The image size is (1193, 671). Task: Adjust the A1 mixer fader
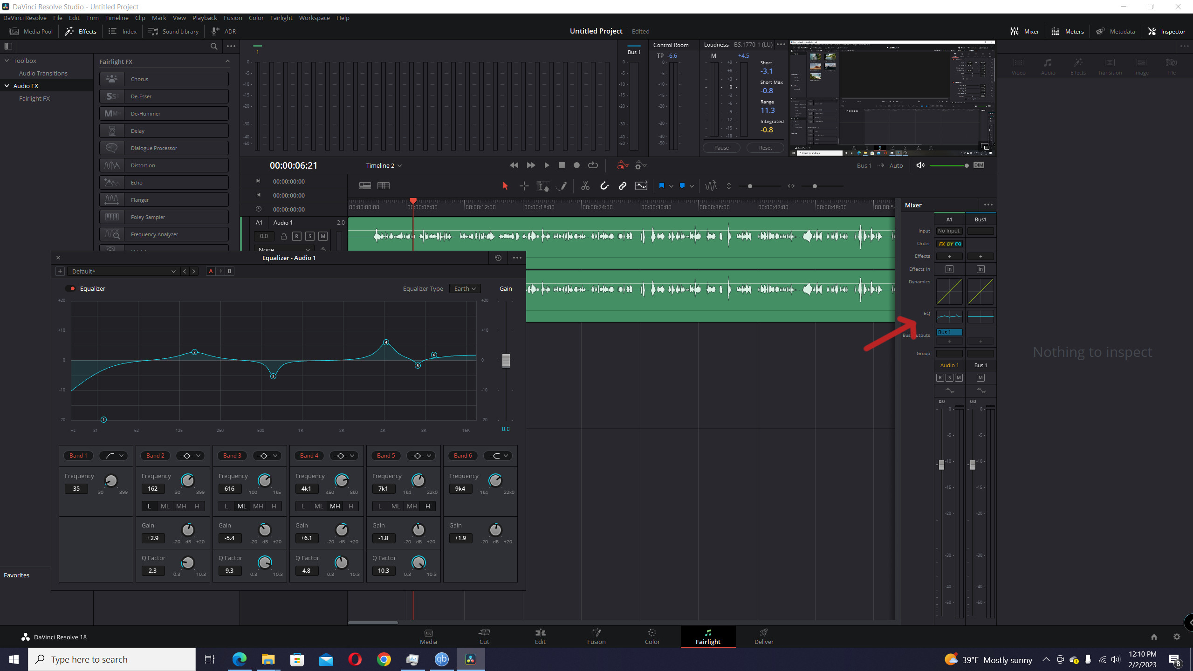coord(941,465)
